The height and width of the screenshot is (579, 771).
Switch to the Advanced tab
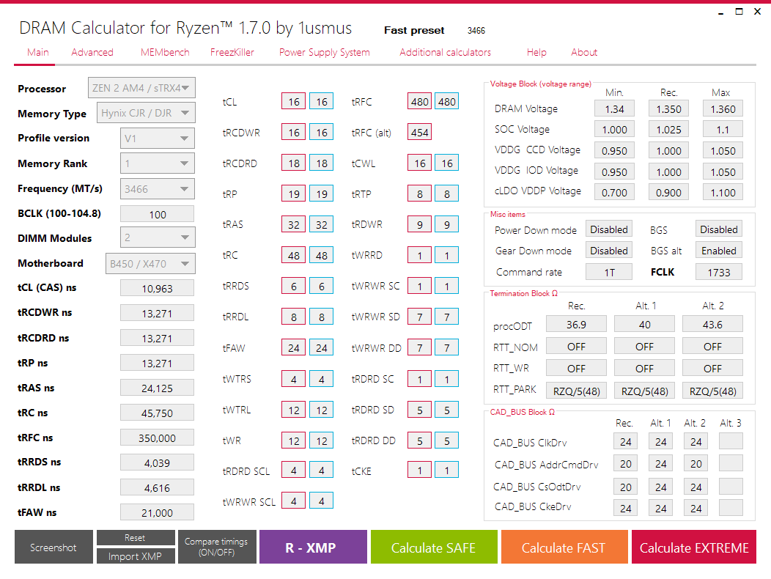(x=92, y=52)
